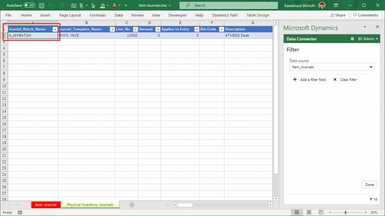Screen dimensions: 385x216
Task: Select cell containing A_MYBATCH
Action: pos(33,36)
